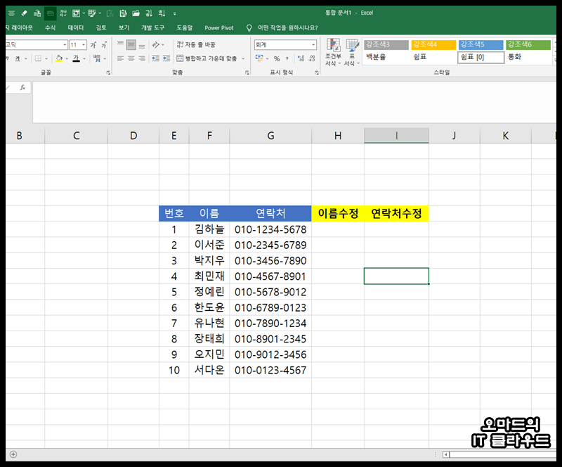This screenshot has height=467, width=562.
Task: Center text horizontally
Action: click(x=131, y=58)
